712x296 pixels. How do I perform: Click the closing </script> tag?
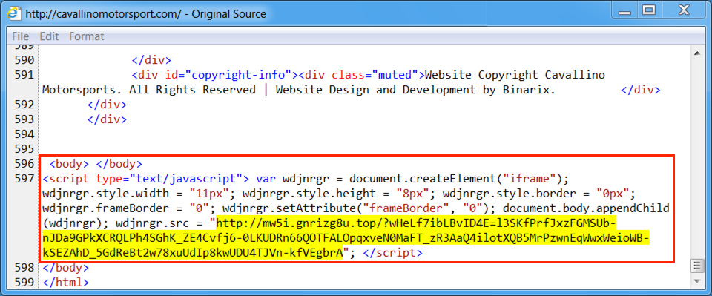pyautogui.click(x=393, y=253)
